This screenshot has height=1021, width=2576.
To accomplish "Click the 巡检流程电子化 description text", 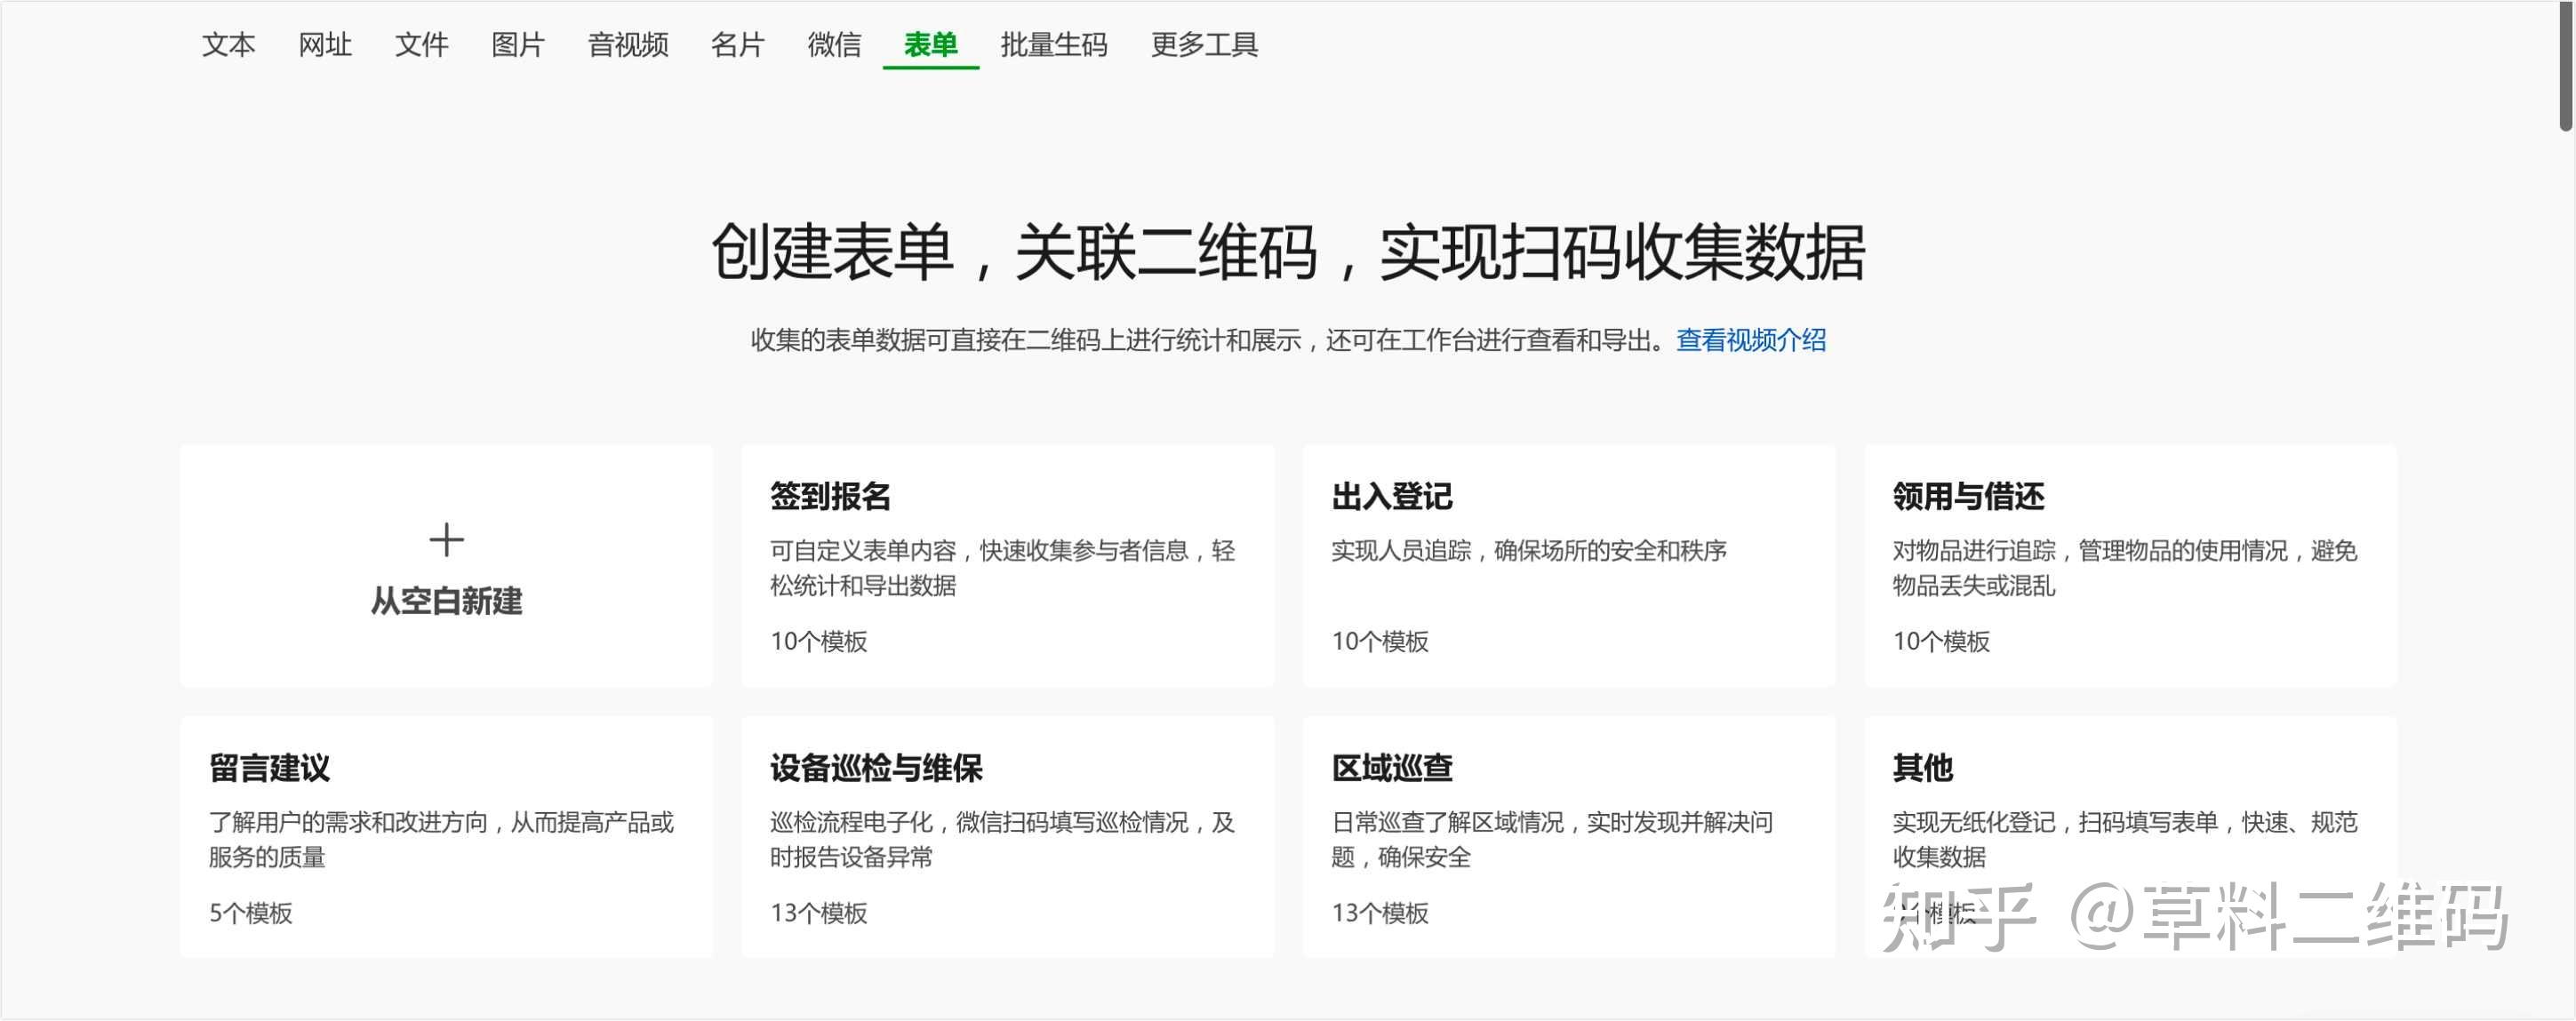I will coord(1003,840).
